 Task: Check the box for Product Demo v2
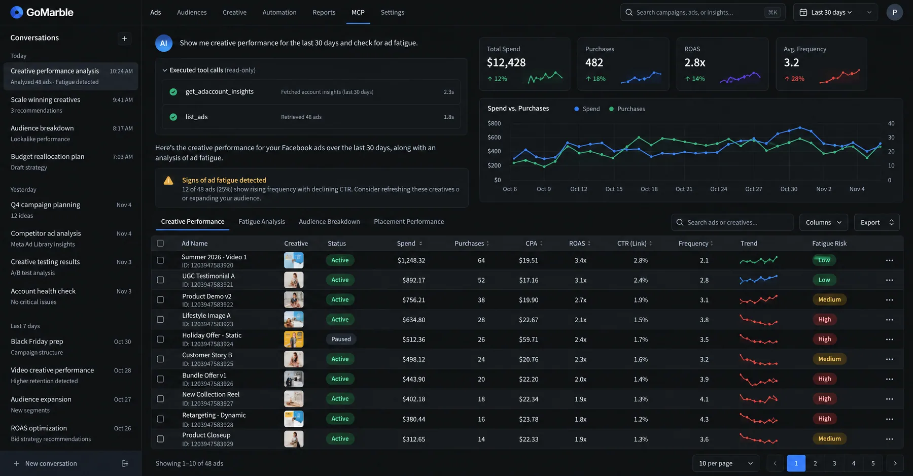[x=160, y=300]
